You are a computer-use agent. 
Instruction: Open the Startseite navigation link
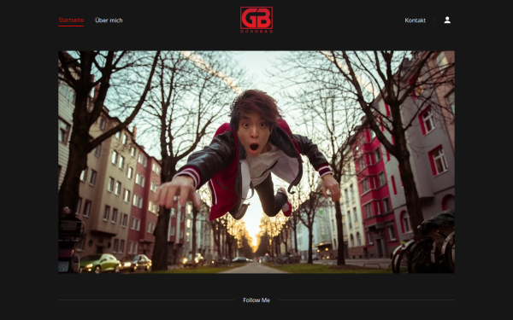(71, 20)
